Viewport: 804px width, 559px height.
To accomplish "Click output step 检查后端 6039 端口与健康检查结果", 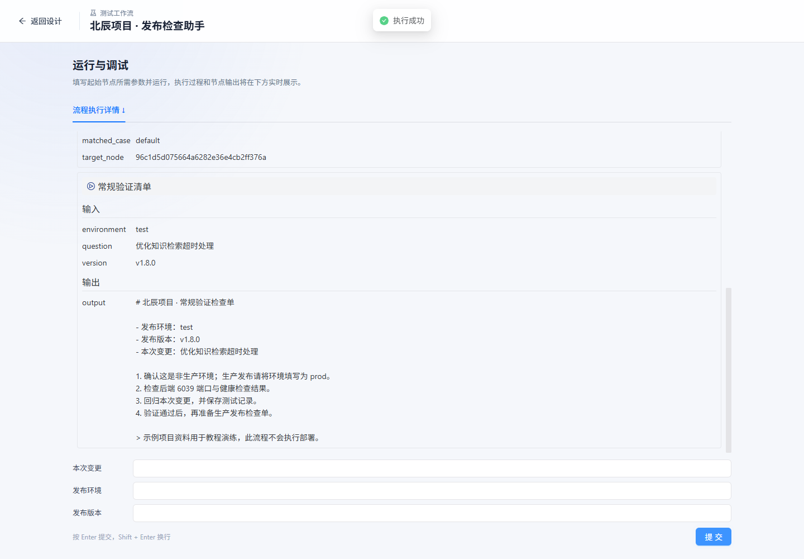I will (203, 389).
